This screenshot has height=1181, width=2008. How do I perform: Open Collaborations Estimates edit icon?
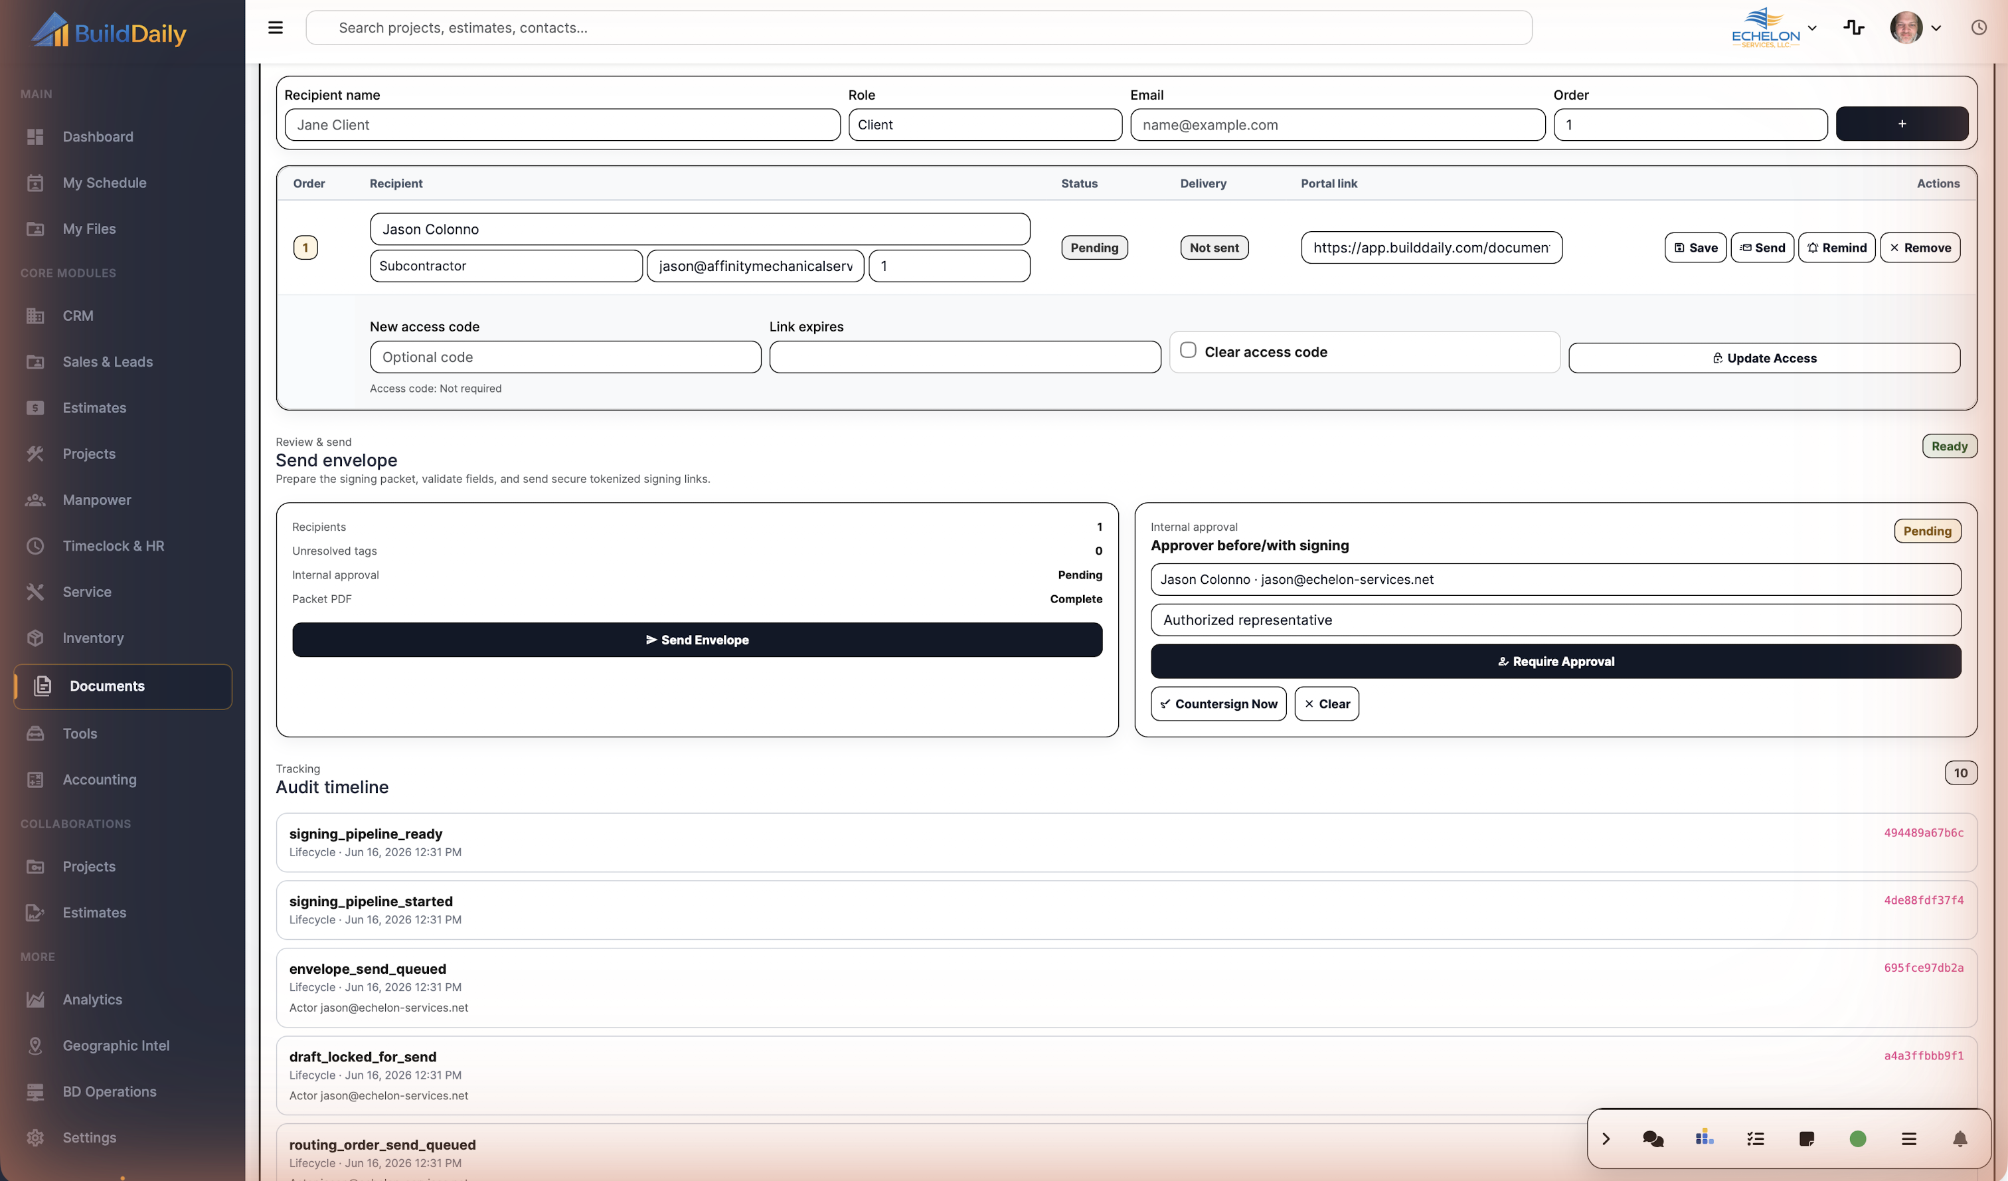point(35,913)
